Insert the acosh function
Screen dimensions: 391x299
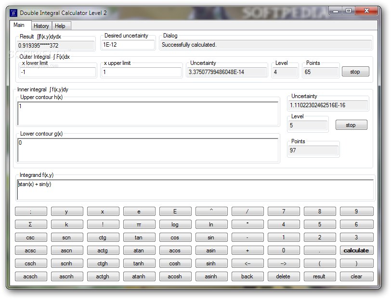[x=175, y=276]
